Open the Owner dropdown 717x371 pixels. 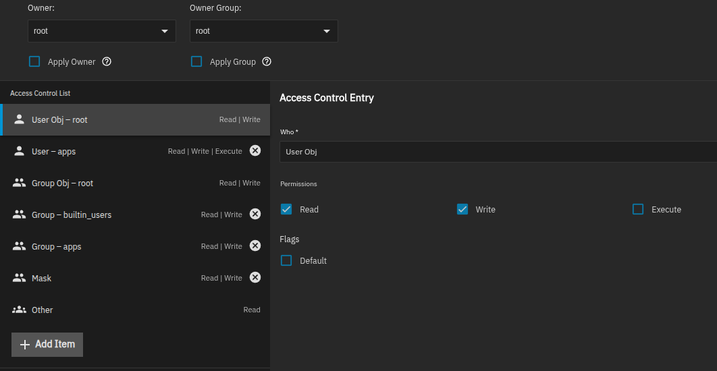[x=101, y=31]
